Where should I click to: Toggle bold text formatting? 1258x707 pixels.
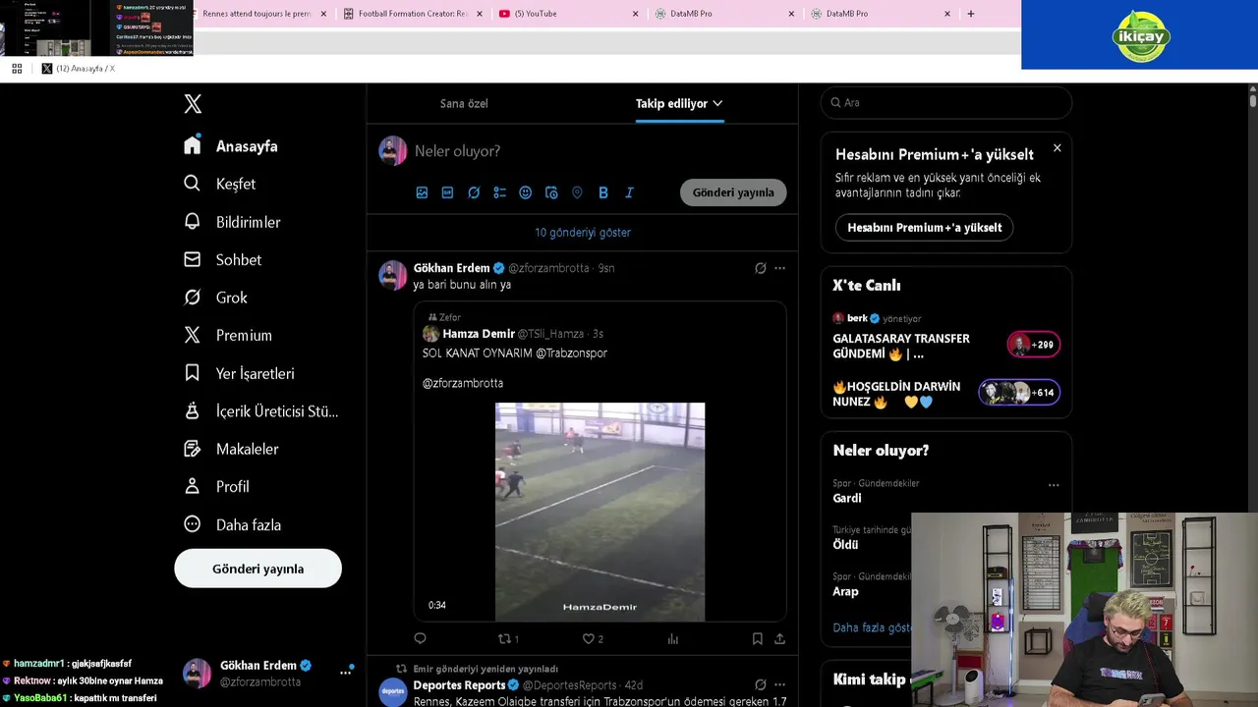[603, 192]
